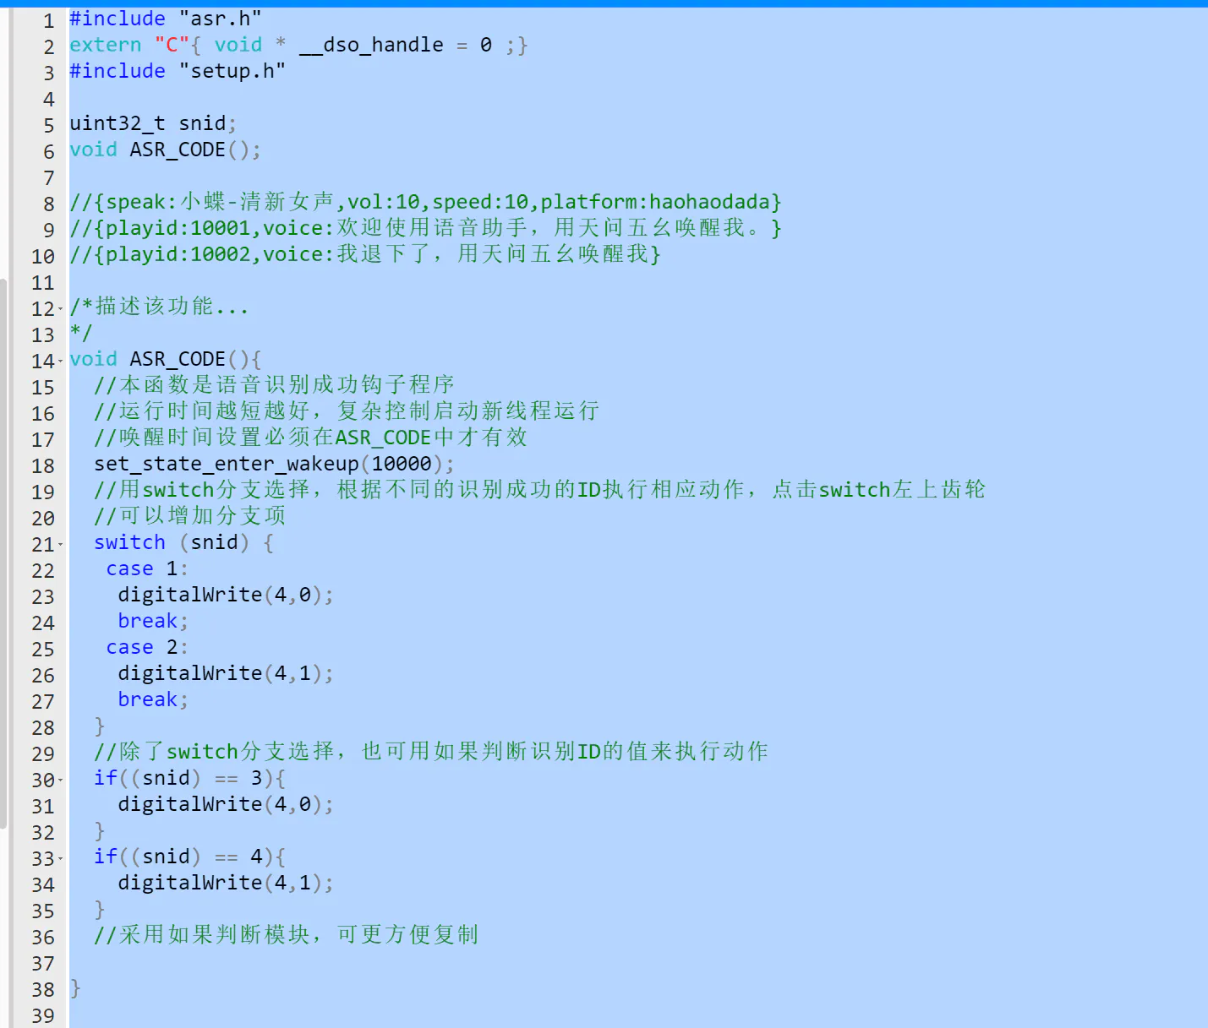Image resolution: width=1208 pixels, height=1028 pixels.
Task: Click the if((snid) == 3) condition
Action: [x=189, y=778]
